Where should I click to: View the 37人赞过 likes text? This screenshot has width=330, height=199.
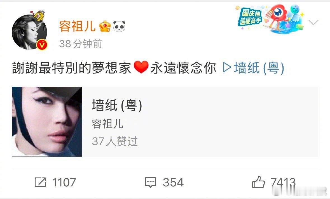115,141
